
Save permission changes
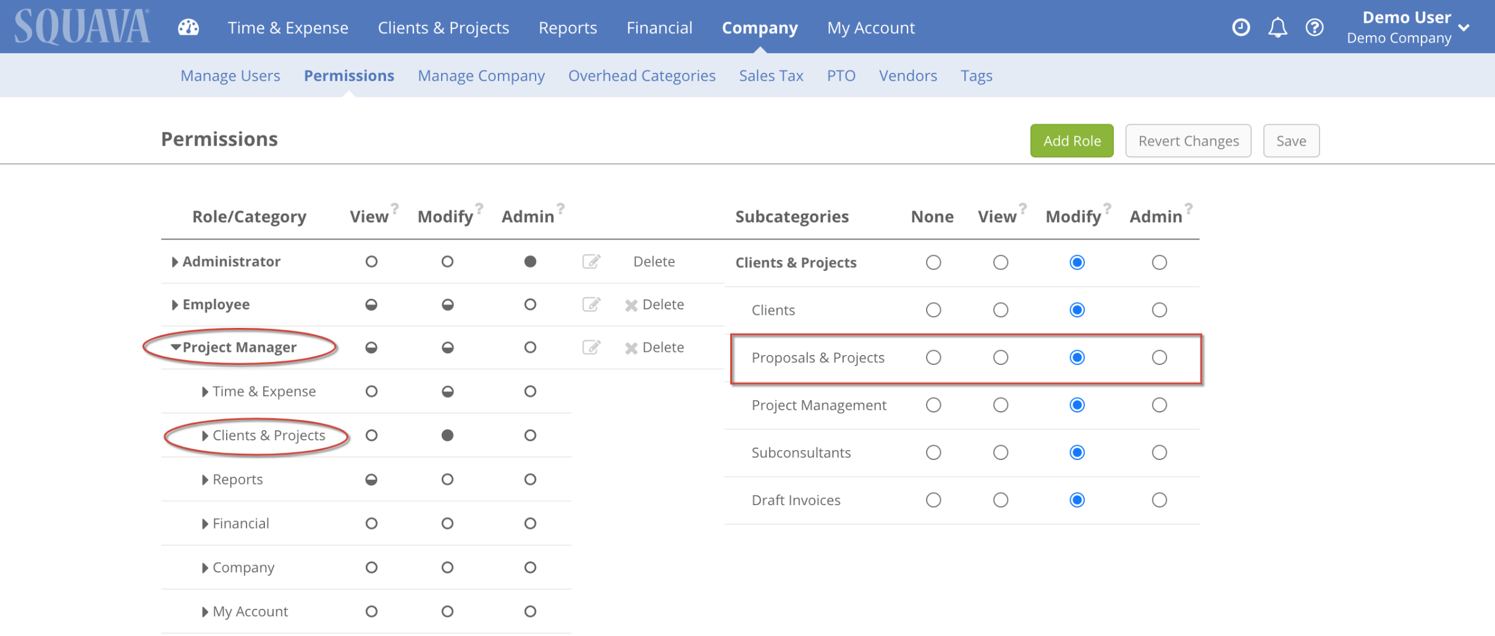pos(1292,141)
